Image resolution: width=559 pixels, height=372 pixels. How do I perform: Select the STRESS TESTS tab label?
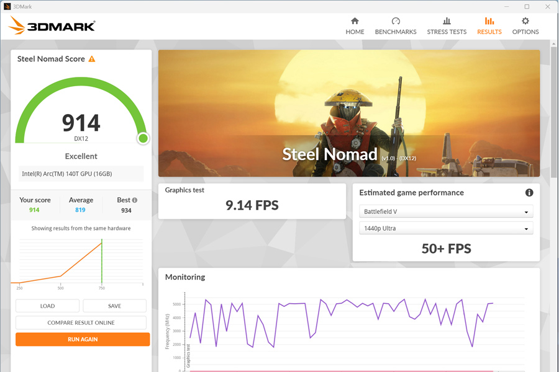click(447, 32)
